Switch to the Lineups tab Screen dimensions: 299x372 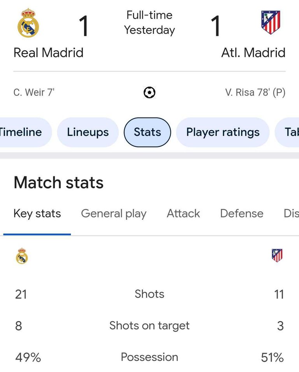[x=88, y=132]
